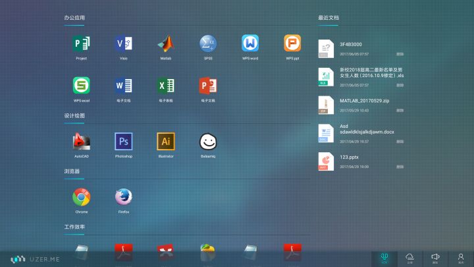Click the 最近文档 heading
This screenshot has width=474, height=267.
[329, 18]
